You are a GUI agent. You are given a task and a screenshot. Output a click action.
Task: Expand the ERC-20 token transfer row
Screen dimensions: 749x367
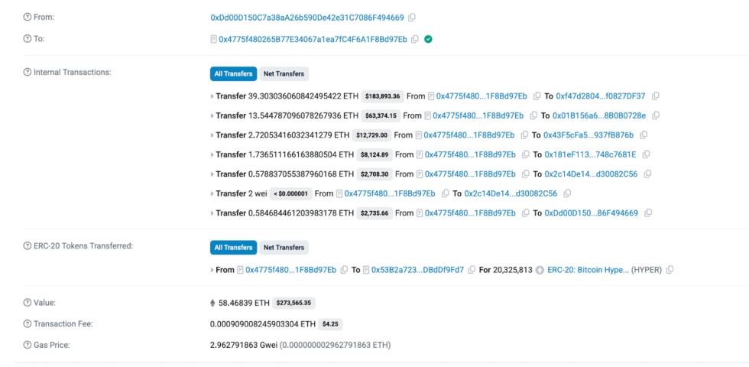[212, 270]
